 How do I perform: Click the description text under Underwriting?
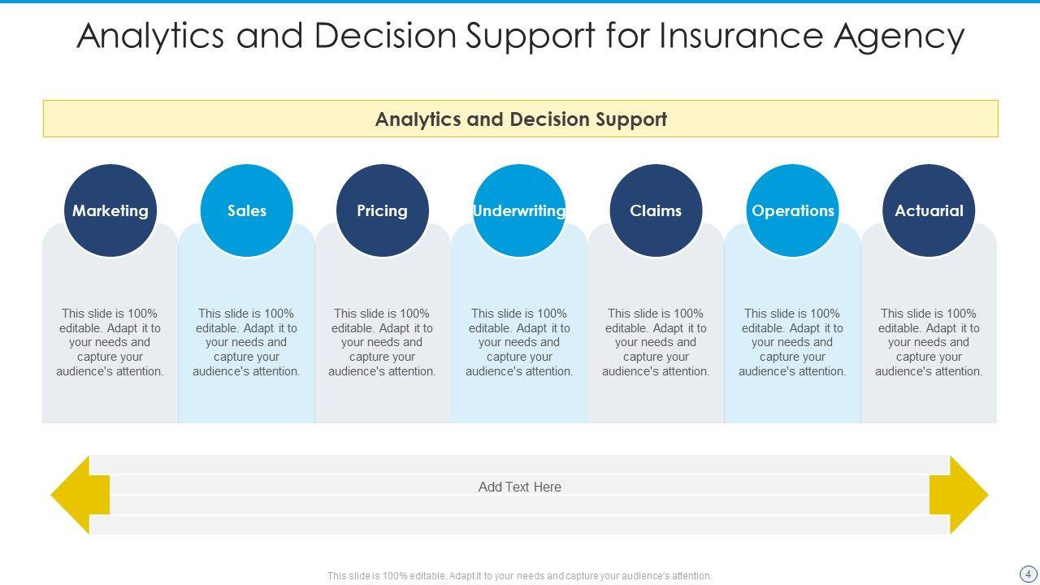[519, 342]
